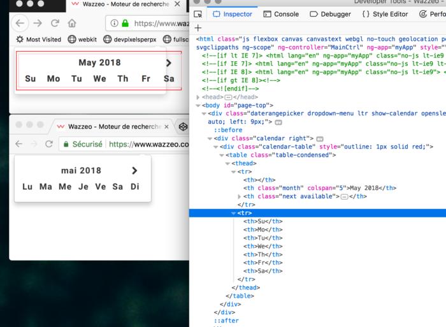
Task: Switch to the Performance tab
Action: (x=433, y=14)
